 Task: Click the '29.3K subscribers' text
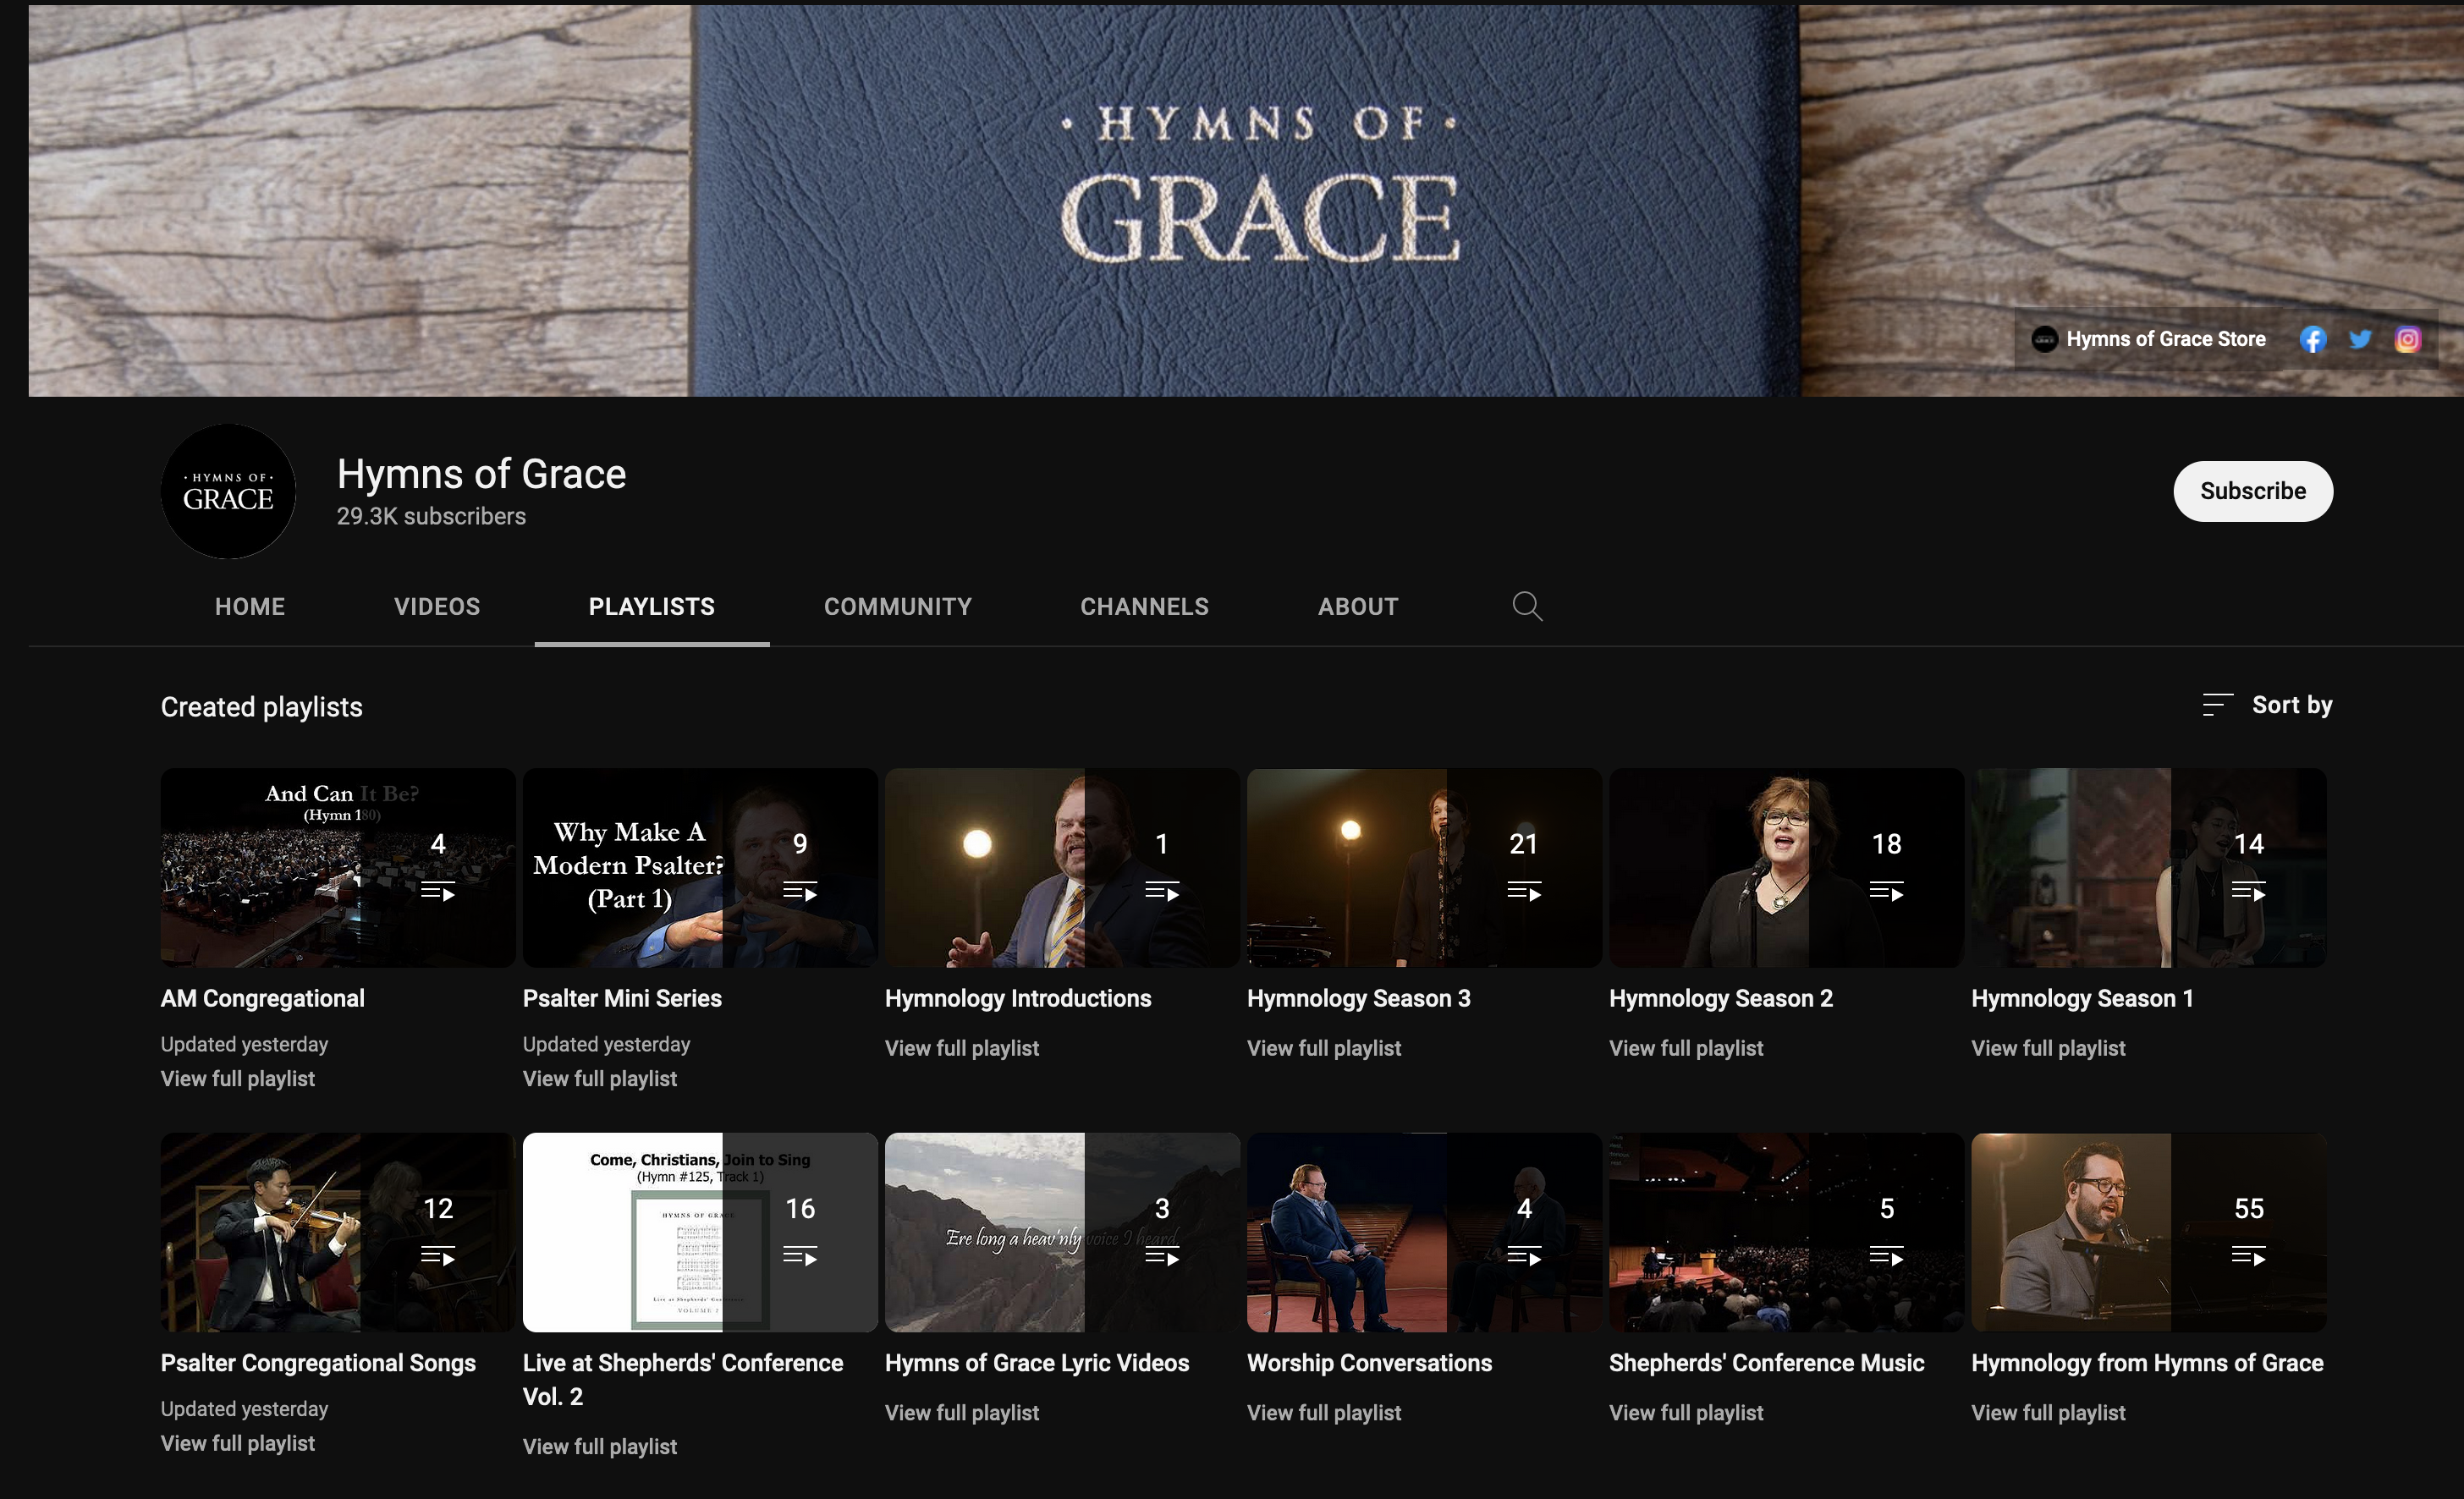431,516
